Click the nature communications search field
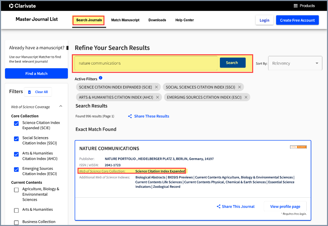 click(x=146, y=63)
